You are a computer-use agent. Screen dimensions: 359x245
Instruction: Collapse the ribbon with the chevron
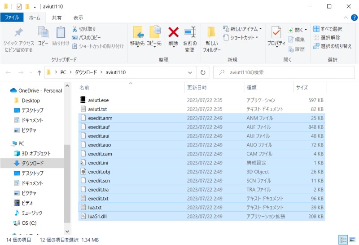pos(346,18)
